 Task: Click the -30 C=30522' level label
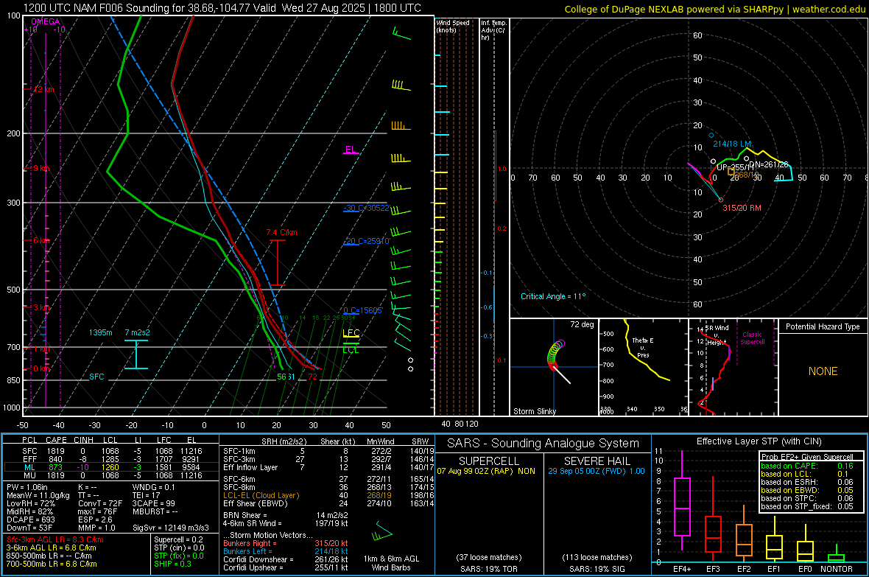coord(366,208)
